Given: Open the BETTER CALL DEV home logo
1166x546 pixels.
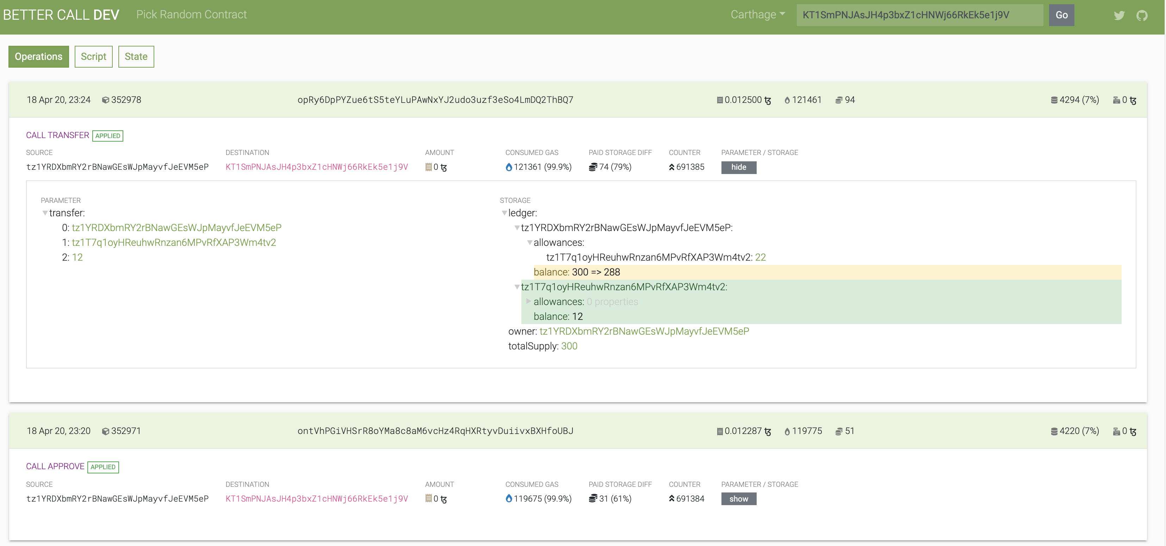Looking at the screenshot, I should [61, 15].
